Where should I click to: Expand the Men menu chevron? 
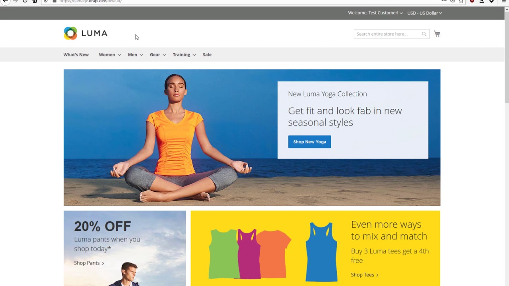tap(141, 55)
